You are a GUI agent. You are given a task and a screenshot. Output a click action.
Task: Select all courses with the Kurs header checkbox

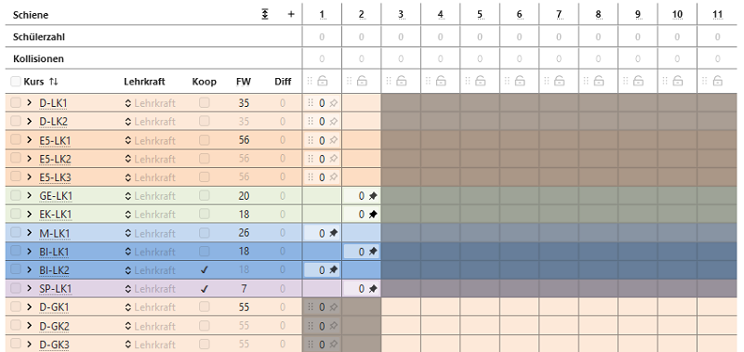coord(15,82)
